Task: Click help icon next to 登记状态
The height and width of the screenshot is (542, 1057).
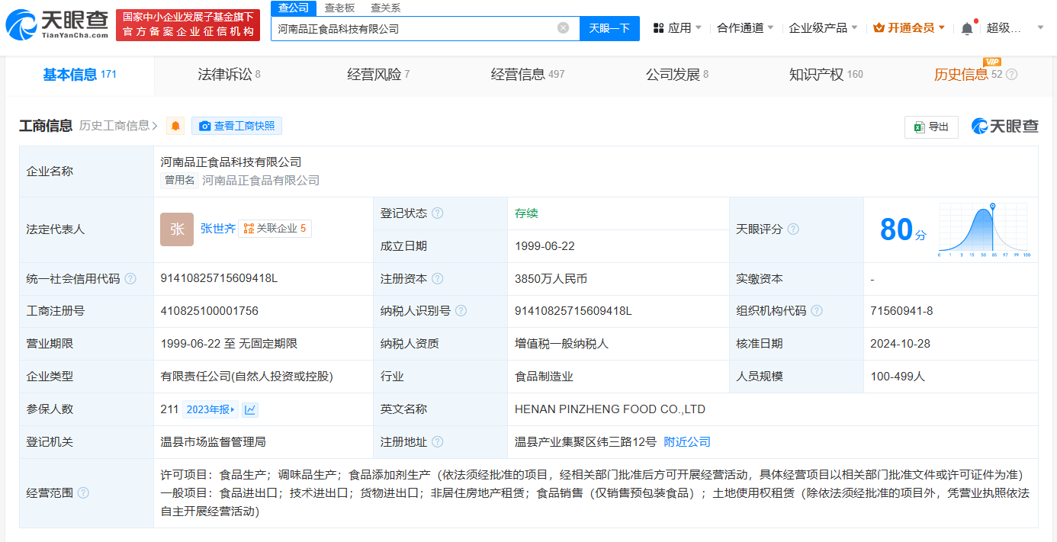Action: tap(437, 213)
